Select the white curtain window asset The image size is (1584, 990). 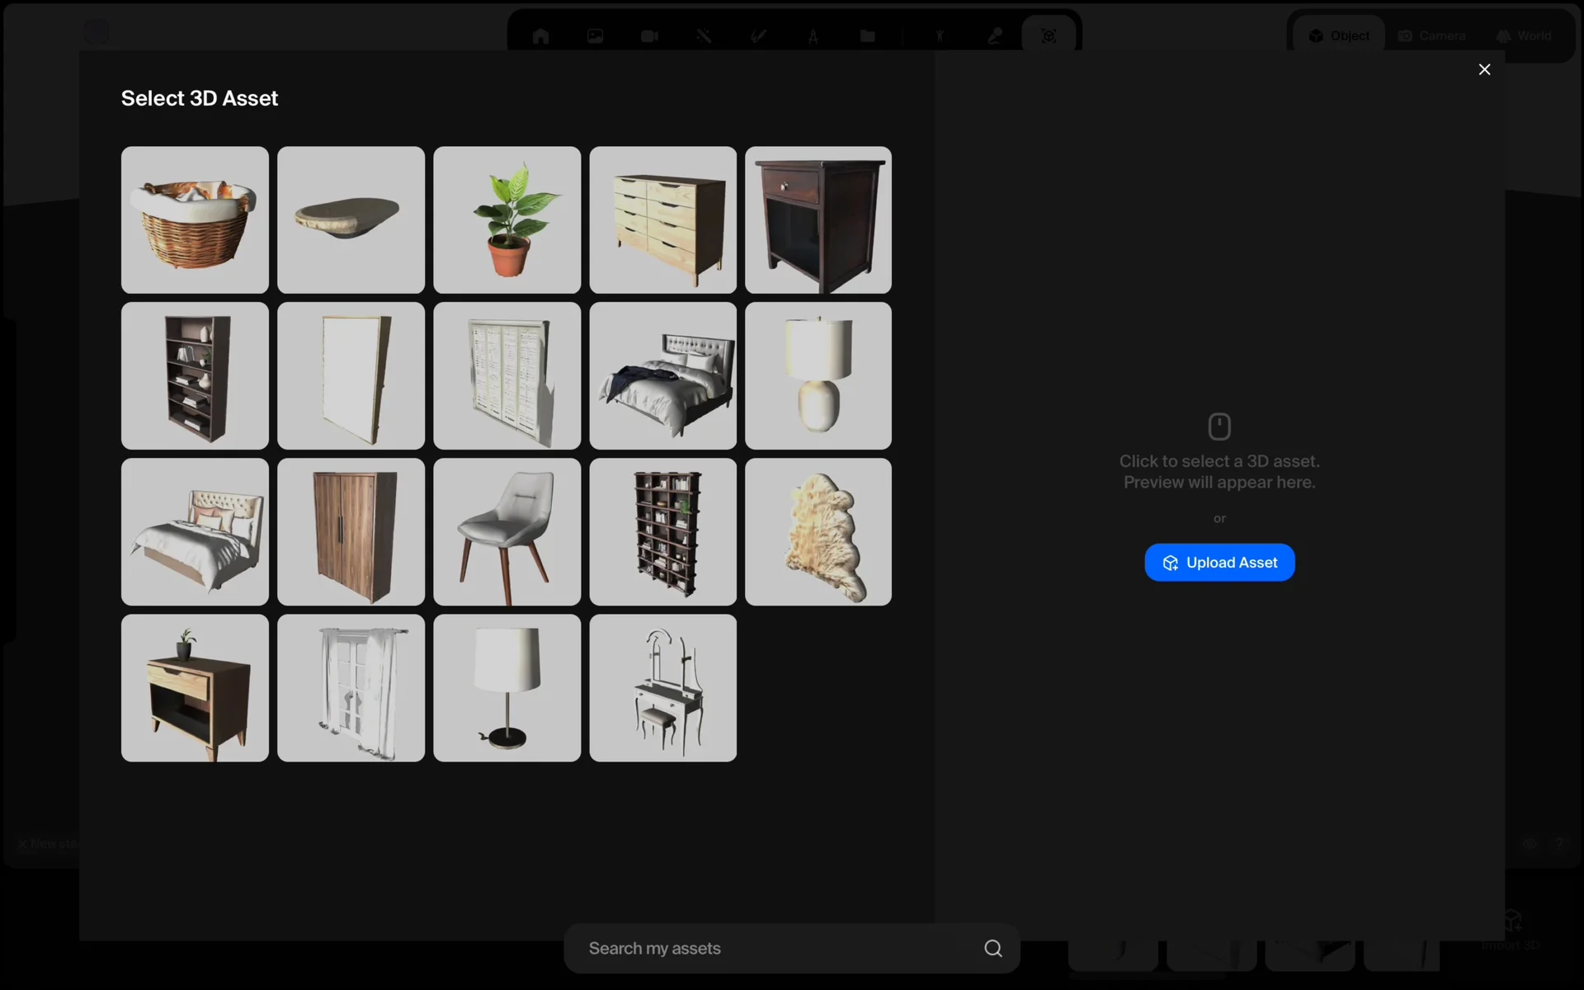coord(351,687)
